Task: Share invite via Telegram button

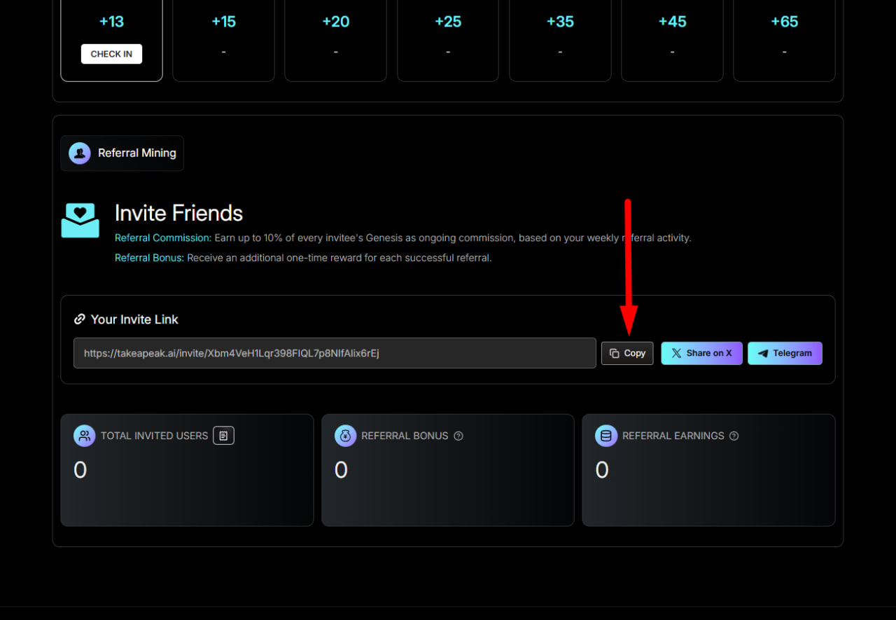Action: coord(785,353)
